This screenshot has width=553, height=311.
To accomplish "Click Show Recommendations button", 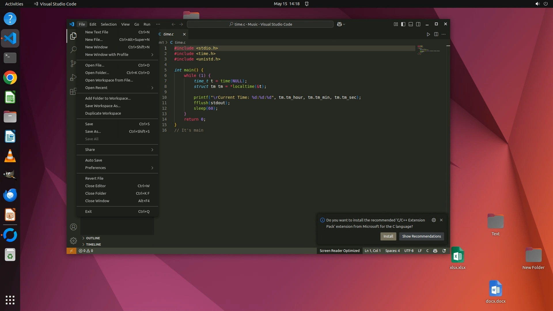I will point(421,236).
